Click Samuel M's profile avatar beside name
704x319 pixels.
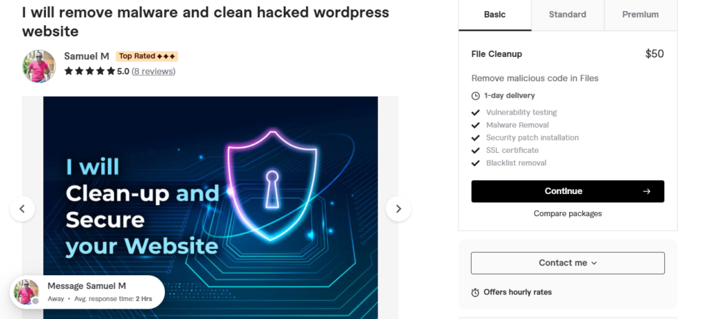point(39,67)
